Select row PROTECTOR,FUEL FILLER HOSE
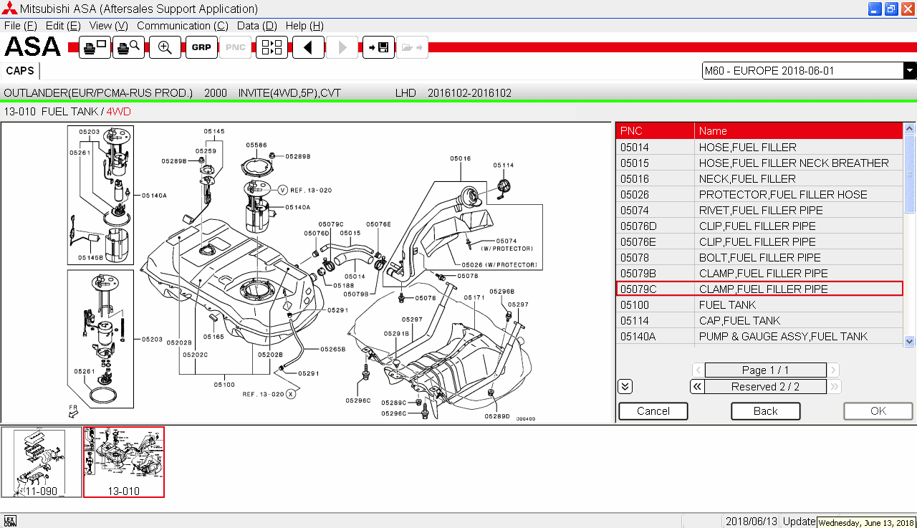The width and height of the screenshot is (917, 528). pos(759,194)
